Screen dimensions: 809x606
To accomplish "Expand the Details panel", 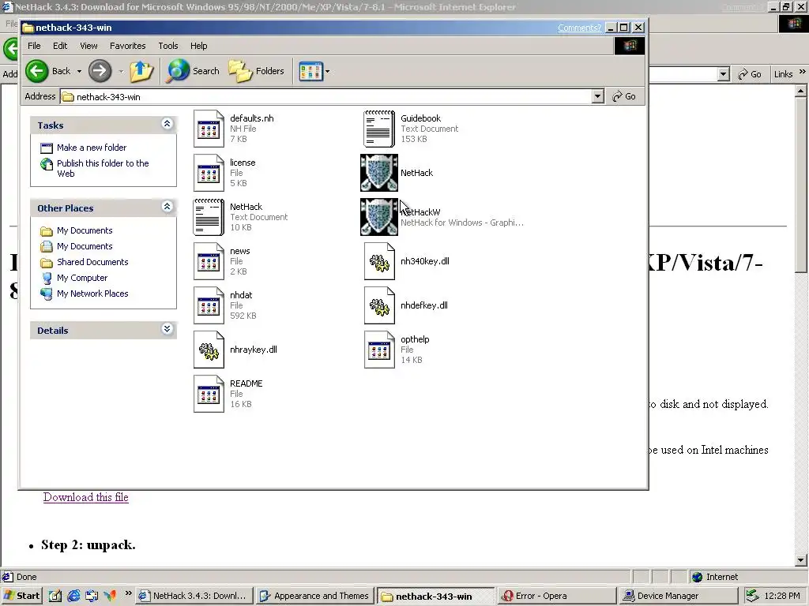I will click(167, 329).
